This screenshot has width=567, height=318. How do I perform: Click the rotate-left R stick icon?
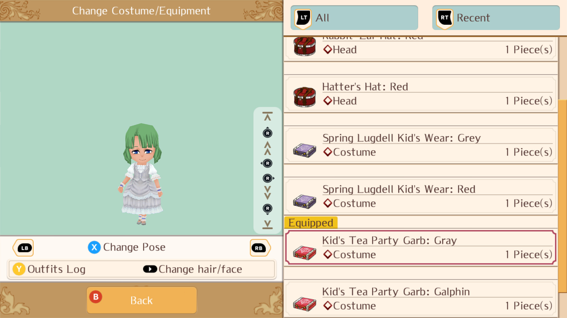coord(267,163)
